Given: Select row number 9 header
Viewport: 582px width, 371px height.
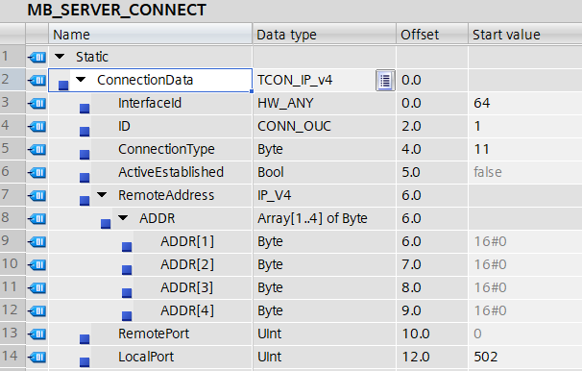Looking at the screenshot, I should pyautogui.click(x=12, y=241).
